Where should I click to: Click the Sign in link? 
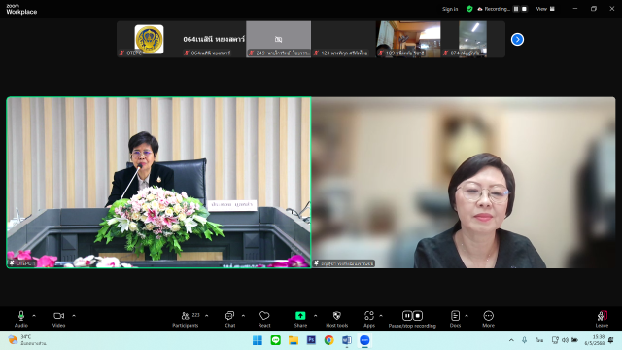tap(450, 9)
